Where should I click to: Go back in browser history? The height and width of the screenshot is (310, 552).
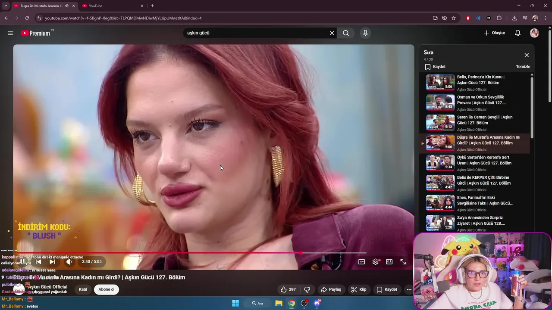[6, 18]
